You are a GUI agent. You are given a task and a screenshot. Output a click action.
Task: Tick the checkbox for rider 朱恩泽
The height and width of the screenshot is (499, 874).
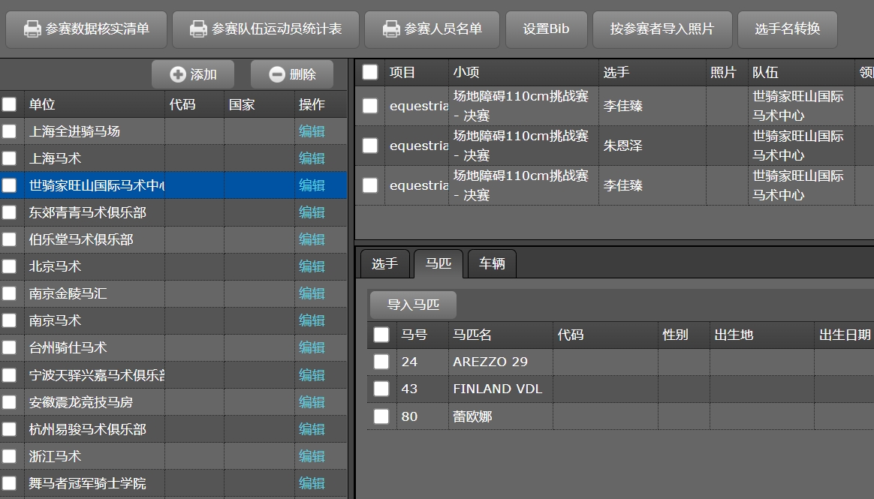(370, 146)
